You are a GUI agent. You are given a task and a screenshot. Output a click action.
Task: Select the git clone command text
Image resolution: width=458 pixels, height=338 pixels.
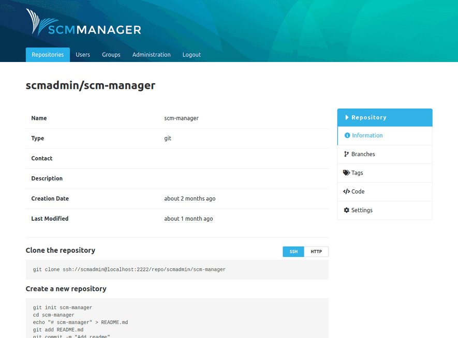[128, 269]
